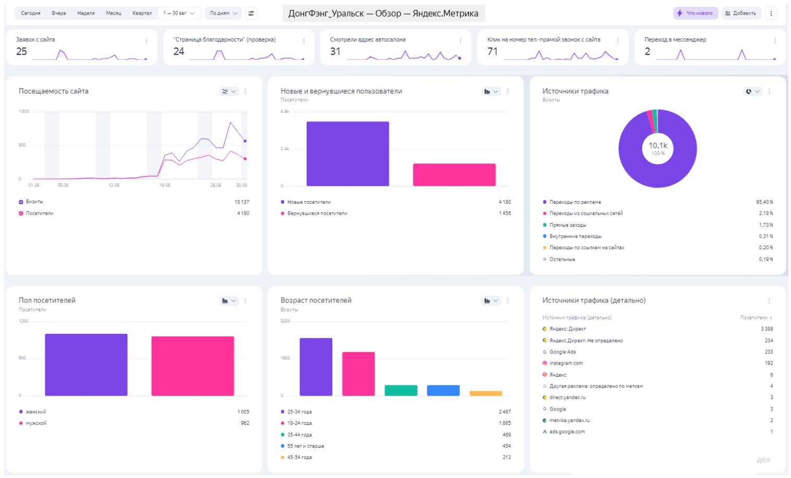Change chart type for 'Возраст посетителей' widget
Image resolution: width=791 pixels, height=478 pixels.
pyautogui.click(x=490, y=301)
